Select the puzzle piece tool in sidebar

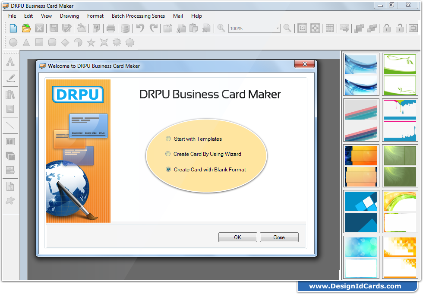[x=10, y=201]
